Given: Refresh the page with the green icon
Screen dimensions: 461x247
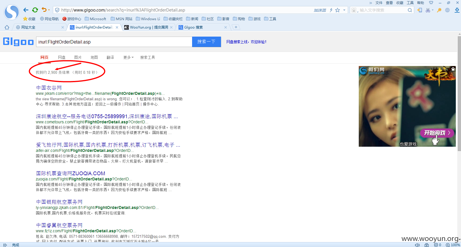Looking at the screenshot, I should (x=35, y=10).
